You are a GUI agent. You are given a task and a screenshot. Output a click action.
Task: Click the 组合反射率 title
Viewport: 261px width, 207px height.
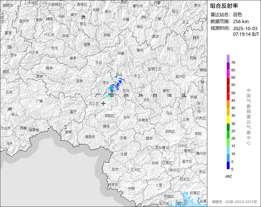[x=224, y=6]
